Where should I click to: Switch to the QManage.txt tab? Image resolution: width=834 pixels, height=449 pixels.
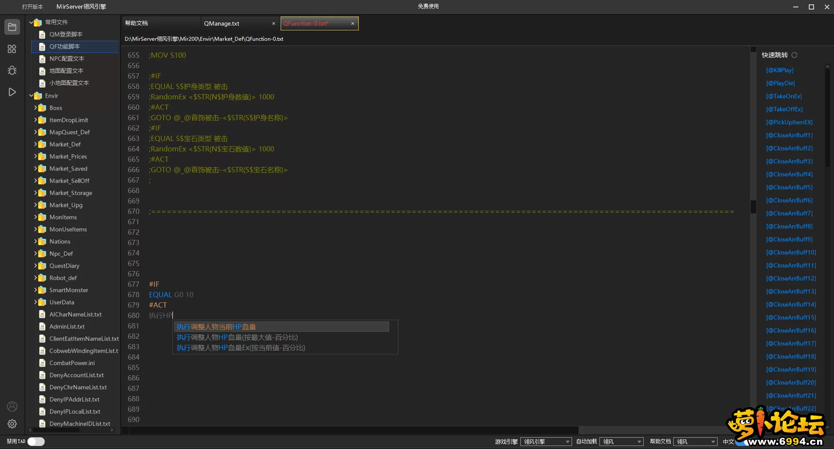[240, 23]
